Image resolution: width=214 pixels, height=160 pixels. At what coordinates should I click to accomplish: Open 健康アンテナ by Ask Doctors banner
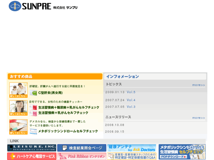point(132,148)
